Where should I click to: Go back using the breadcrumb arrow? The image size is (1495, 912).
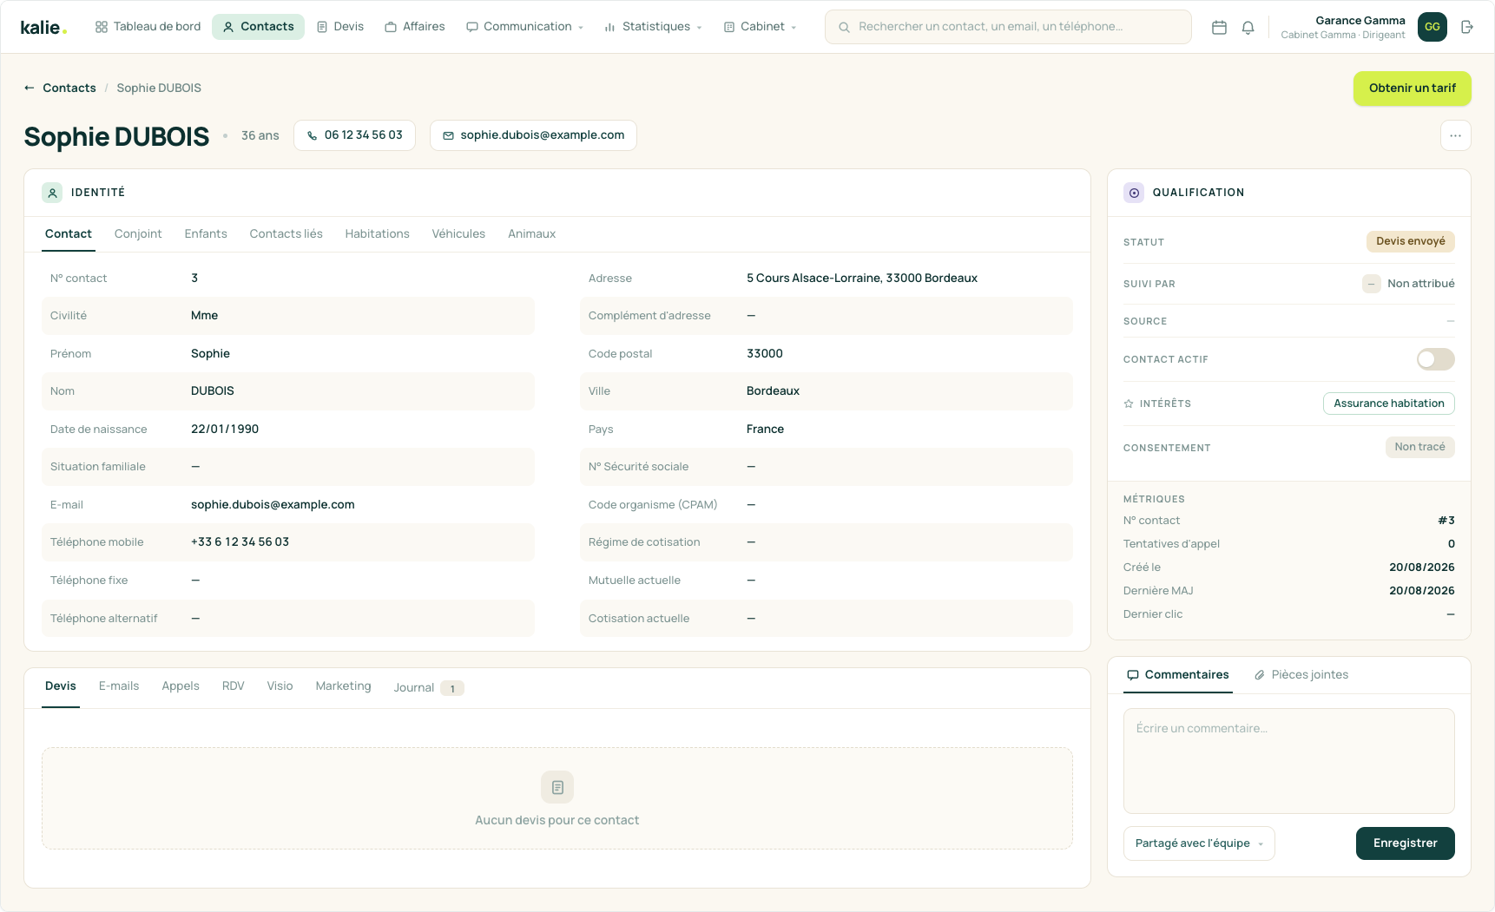click(x=30, y=88)
